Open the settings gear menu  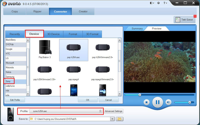158,3
